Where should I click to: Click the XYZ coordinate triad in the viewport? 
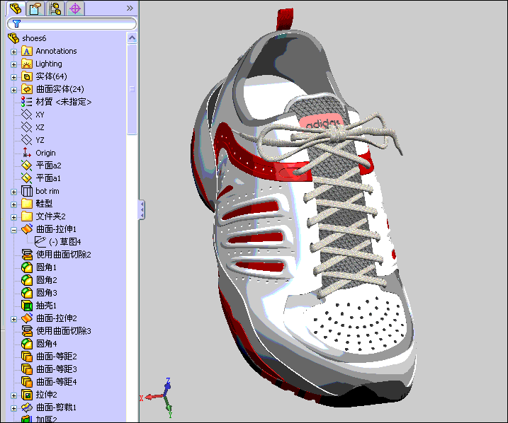coord(157,397)
